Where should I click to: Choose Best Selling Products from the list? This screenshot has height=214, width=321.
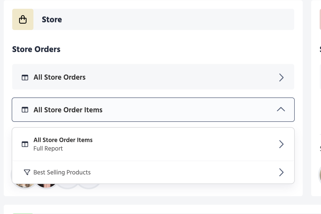click(x=62, y=172)
